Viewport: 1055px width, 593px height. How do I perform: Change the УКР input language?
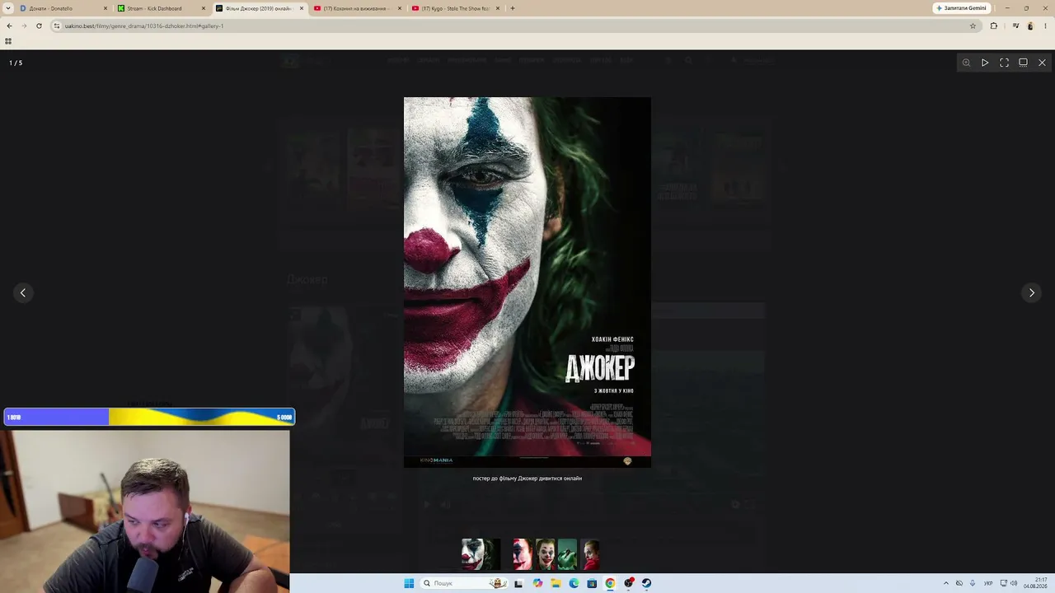988,583
